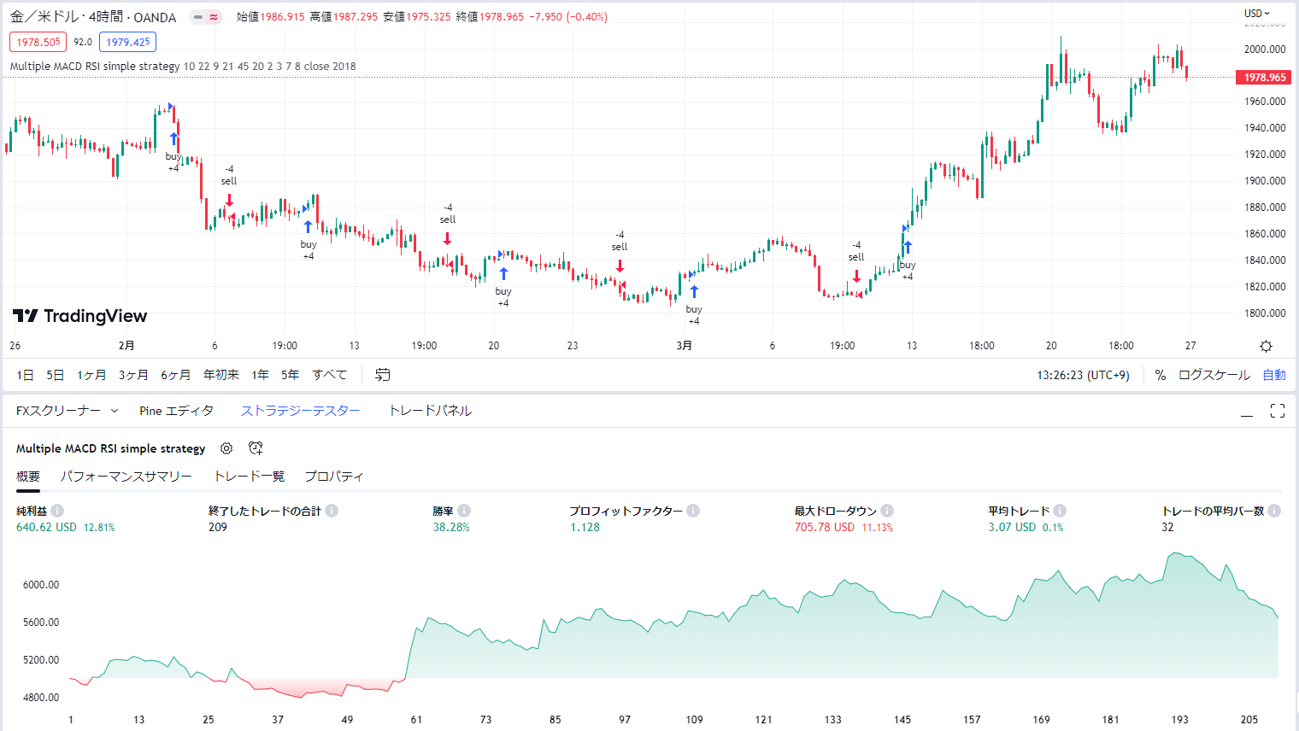This screenshot has width=1299, height=731.
Task: Click red sell price button 1978.505
Action: [38, 42]
